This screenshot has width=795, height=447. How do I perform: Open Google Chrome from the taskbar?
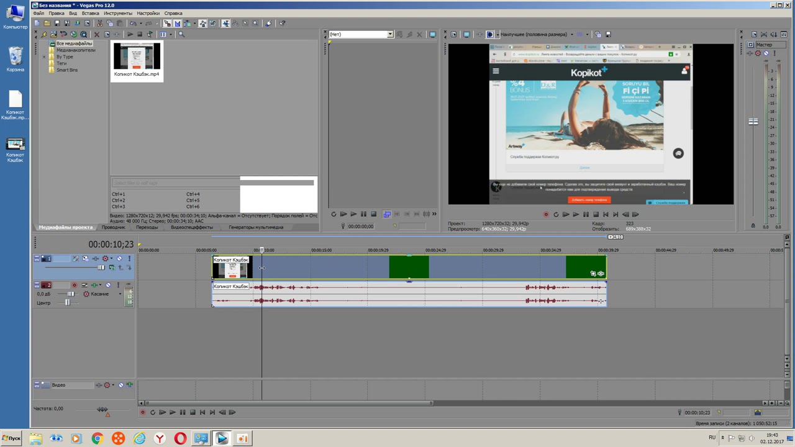pos(97,439)
